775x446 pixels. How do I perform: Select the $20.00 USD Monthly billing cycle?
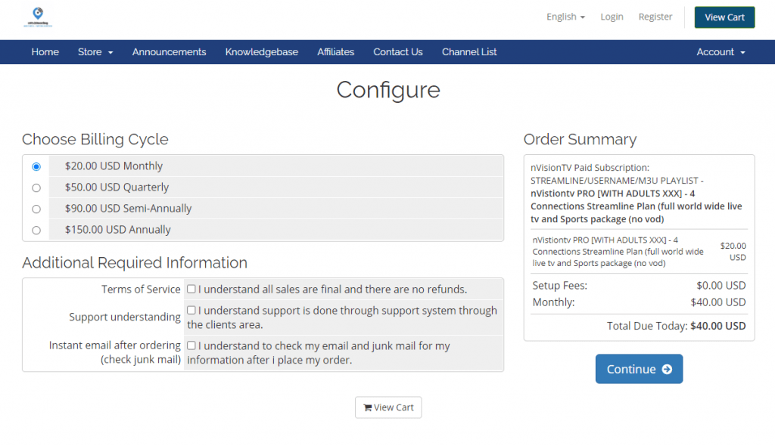point(36,166)
